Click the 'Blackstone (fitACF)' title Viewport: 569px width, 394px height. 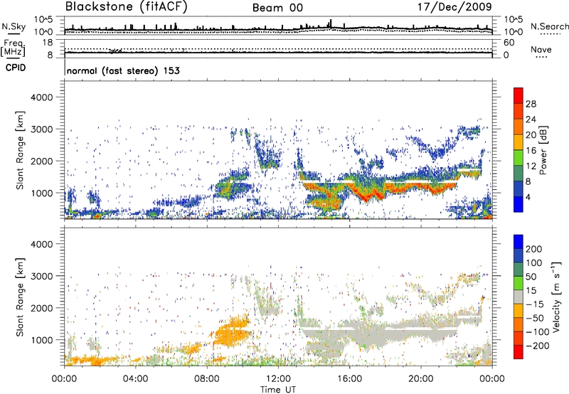(127, 6)
